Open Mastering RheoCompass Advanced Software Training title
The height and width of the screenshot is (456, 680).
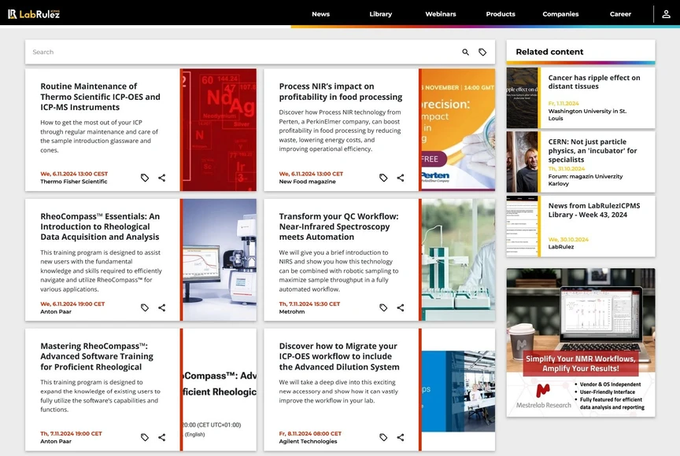click(97, 356)
